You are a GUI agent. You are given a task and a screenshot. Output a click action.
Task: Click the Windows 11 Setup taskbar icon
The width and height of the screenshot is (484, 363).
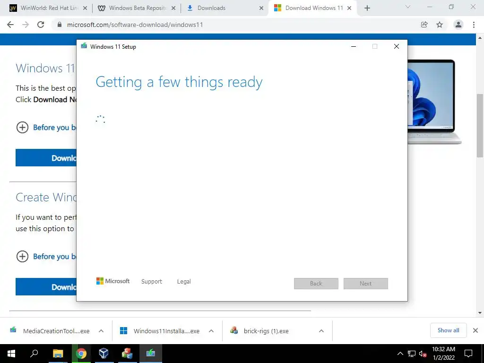151,354
